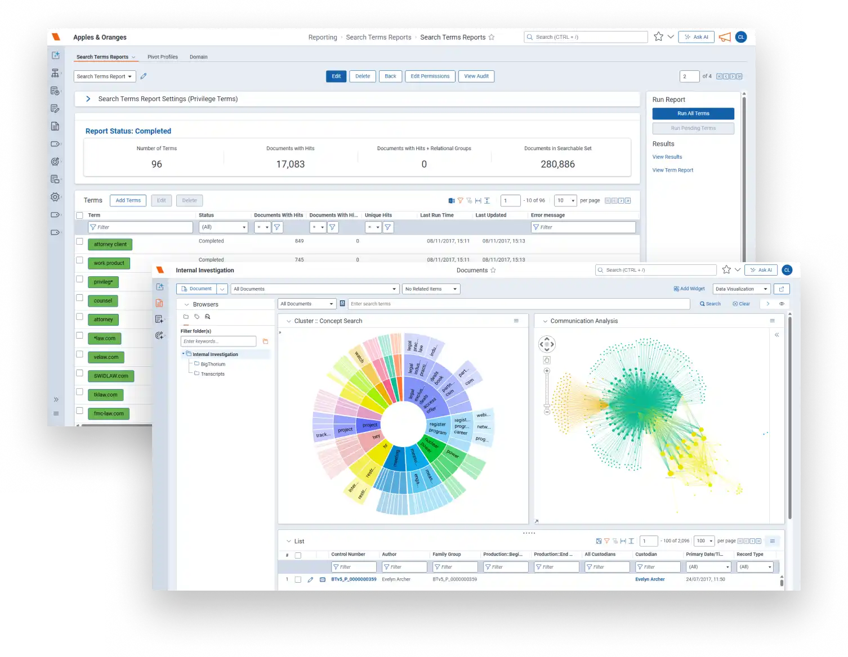Click the eye icon beside the Clear button
848x657 pixels.
coord(782,304)
